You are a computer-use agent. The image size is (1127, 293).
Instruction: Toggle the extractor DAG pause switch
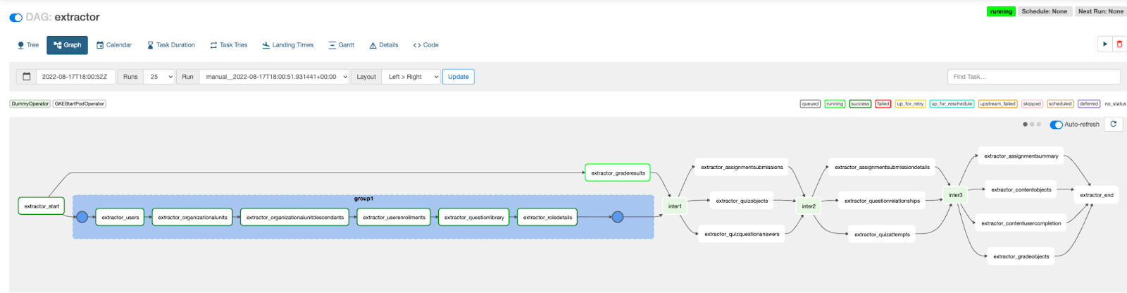15,18
